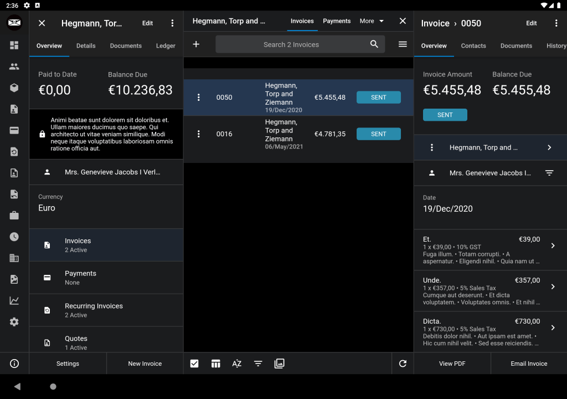The width and height of the screenshot is (567, 399).
Task: Open Dashboard from the sidebar
Action: pyautogui.click(x=14, y=45)
